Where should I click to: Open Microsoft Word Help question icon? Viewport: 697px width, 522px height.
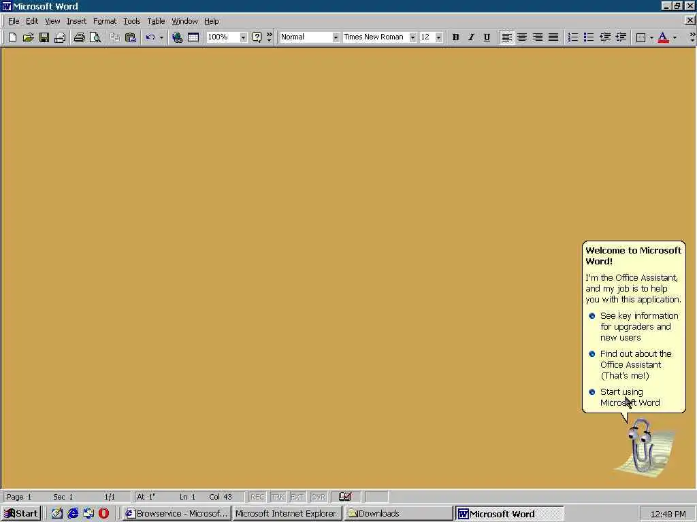[x=257, y=37]
